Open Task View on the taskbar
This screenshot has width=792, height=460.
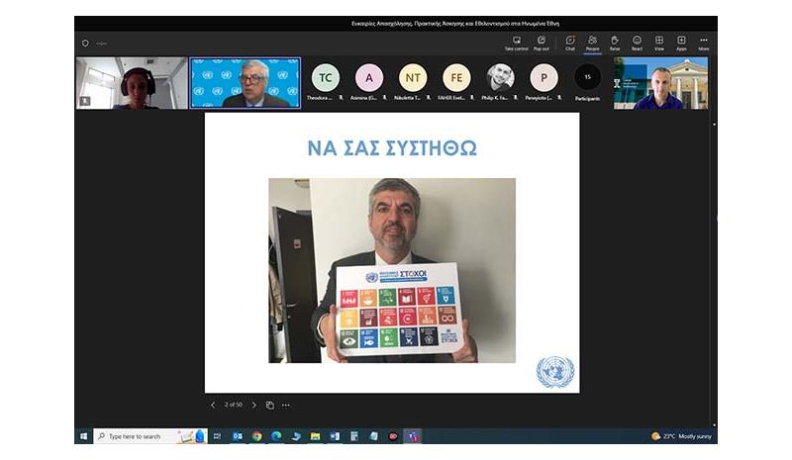pyautogui.click(x=217, y=436)
